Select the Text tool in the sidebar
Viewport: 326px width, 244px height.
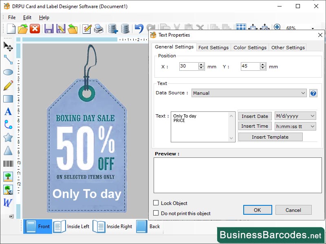[8, 111]
